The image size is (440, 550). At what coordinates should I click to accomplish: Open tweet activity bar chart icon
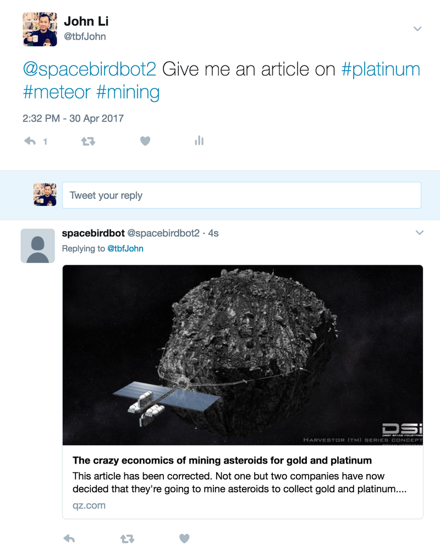point(199,140)
